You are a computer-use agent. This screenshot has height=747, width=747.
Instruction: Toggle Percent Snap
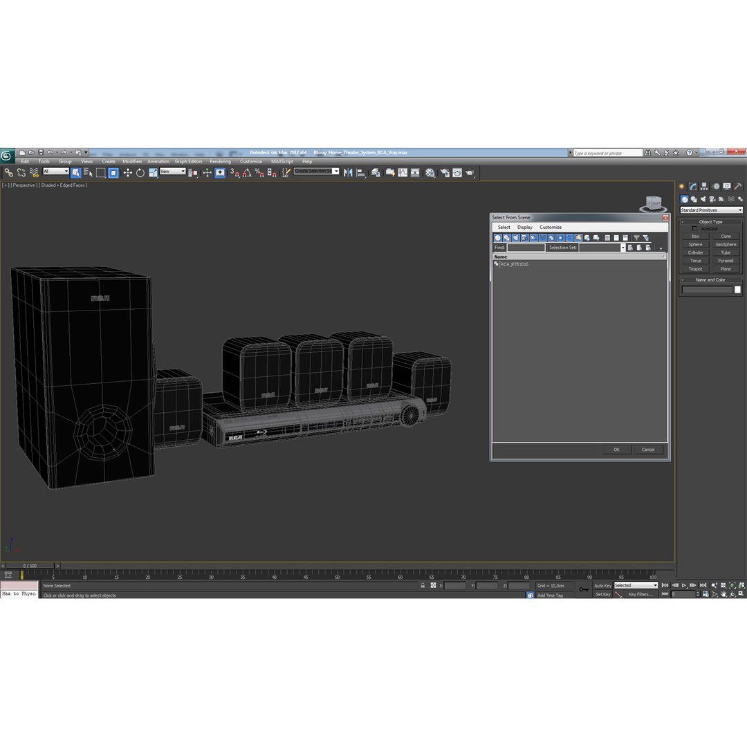(259, 172)
